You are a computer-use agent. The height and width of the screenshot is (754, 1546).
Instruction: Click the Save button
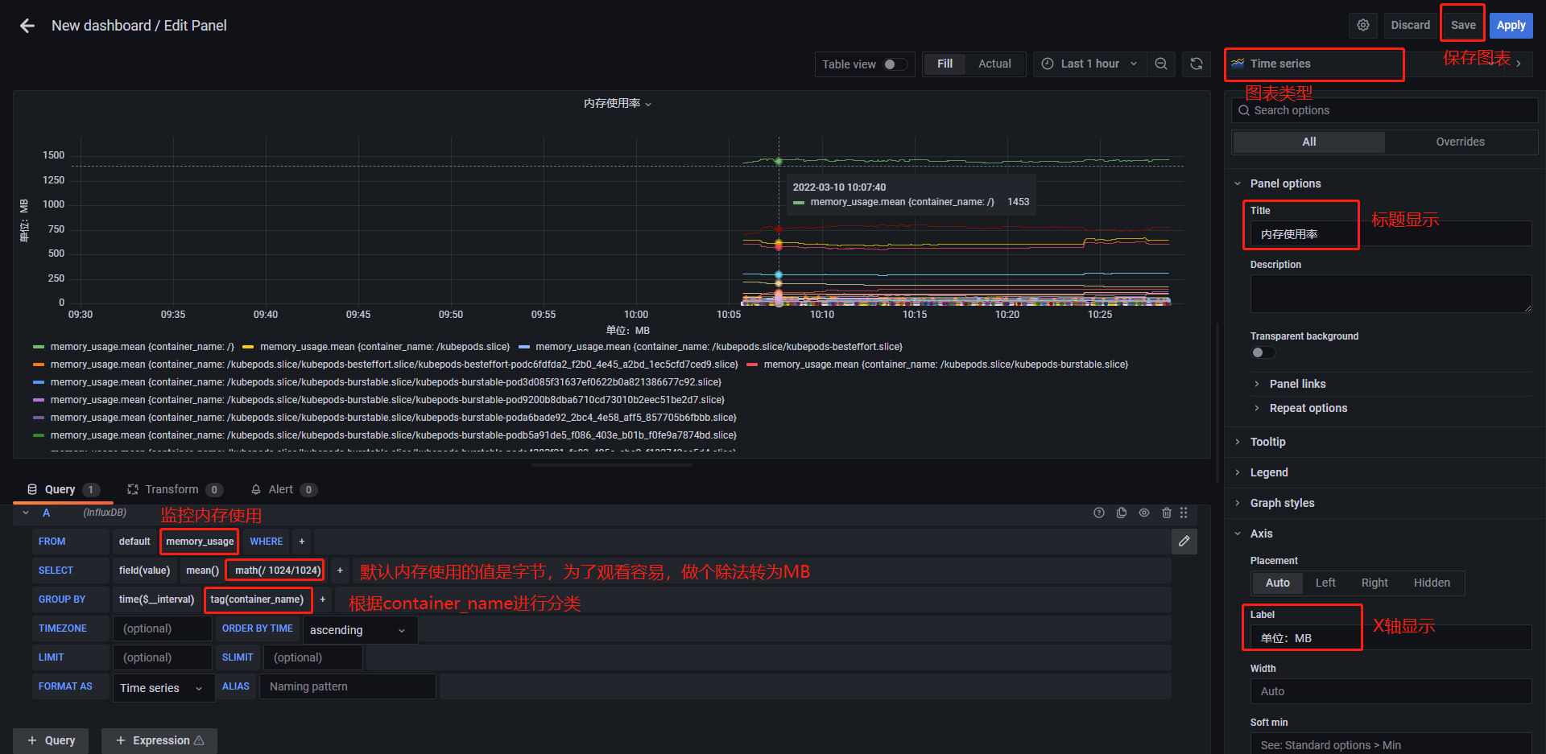[x=1463, y=25]
